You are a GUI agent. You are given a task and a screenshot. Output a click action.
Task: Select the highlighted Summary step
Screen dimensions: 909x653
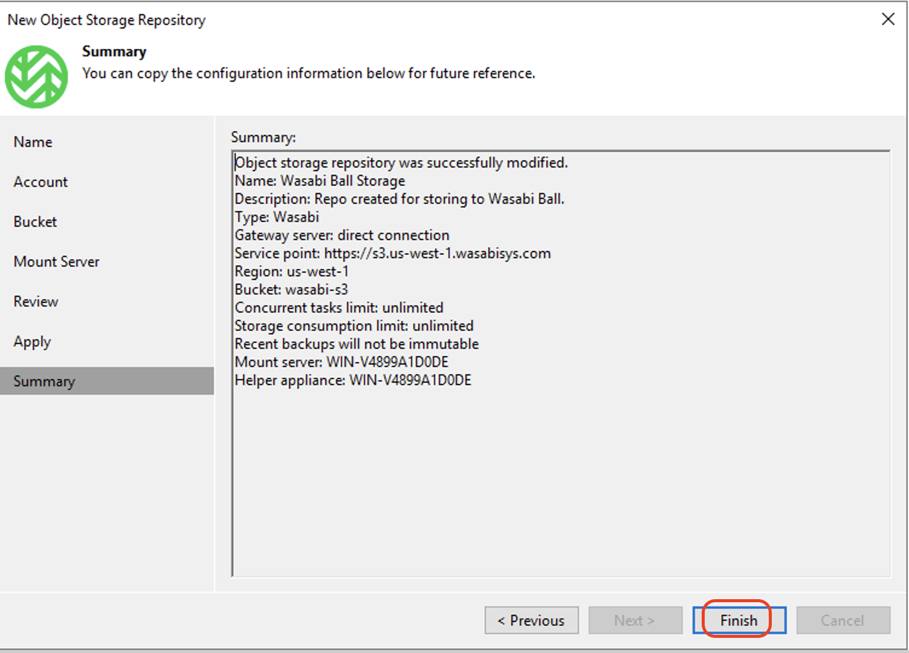click(x=107, y=381)
